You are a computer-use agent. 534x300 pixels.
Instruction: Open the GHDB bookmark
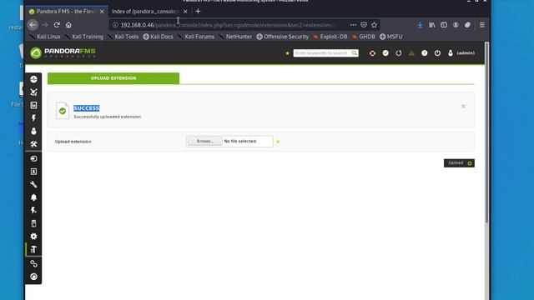click(364, 37)
